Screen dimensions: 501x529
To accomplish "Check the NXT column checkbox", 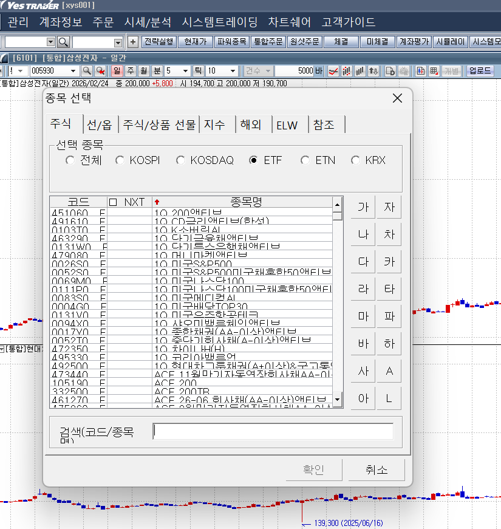I will 113,202.
